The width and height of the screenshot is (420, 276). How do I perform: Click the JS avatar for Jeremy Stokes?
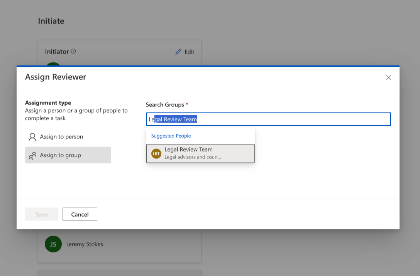[x=53, y=244]
